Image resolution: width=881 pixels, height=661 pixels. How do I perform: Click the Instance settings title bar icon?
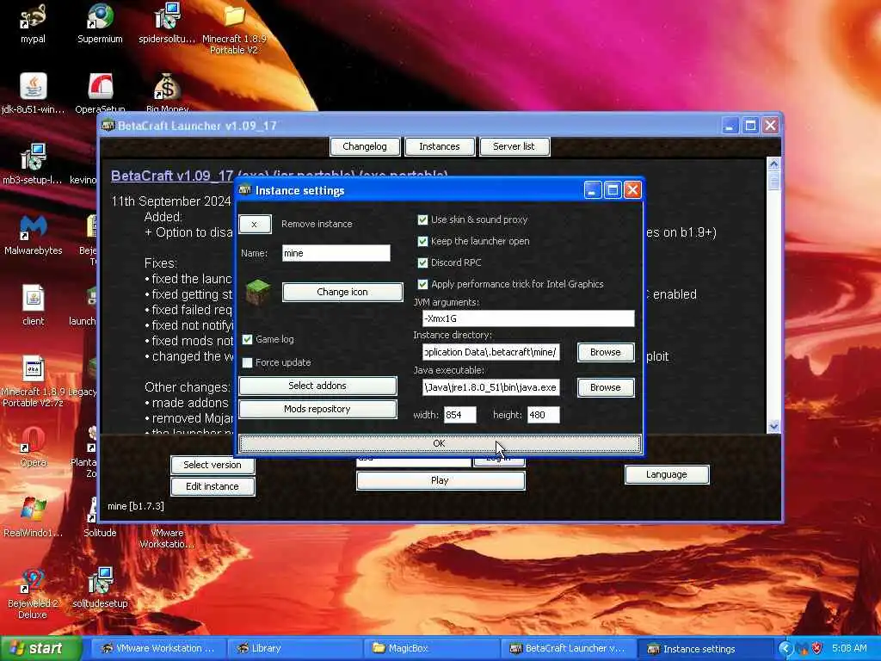245,190
